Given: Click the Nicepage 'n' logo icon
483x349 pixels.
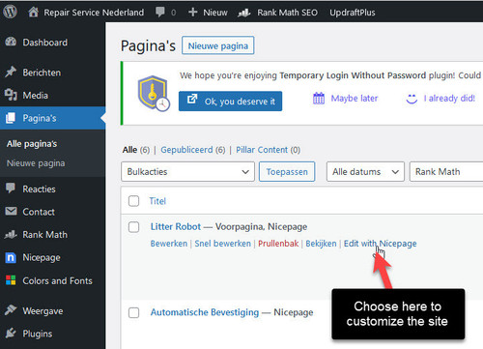Looking at the screenshot, I should [11, 257].
